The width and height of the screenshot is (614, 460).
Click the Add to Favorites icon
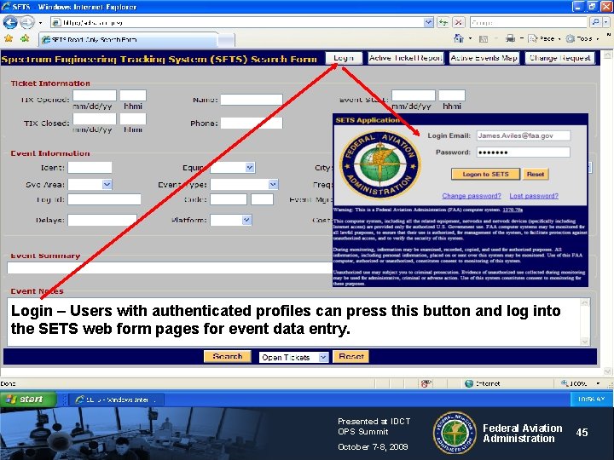(25, 38)
